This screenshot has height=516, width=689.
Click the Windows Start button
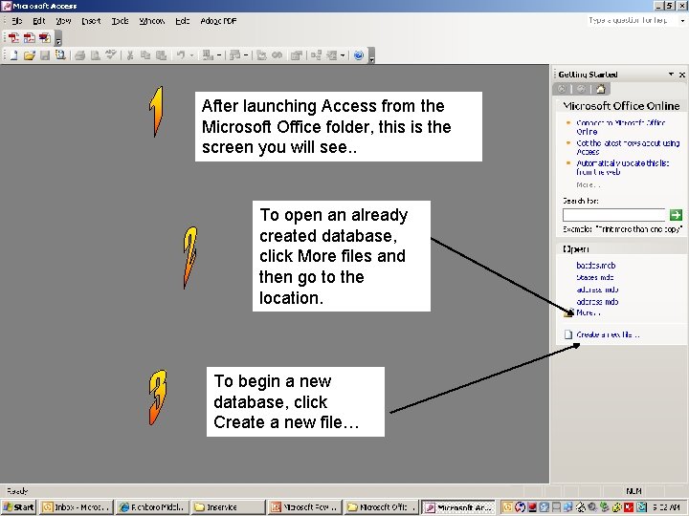click(18, 507)
